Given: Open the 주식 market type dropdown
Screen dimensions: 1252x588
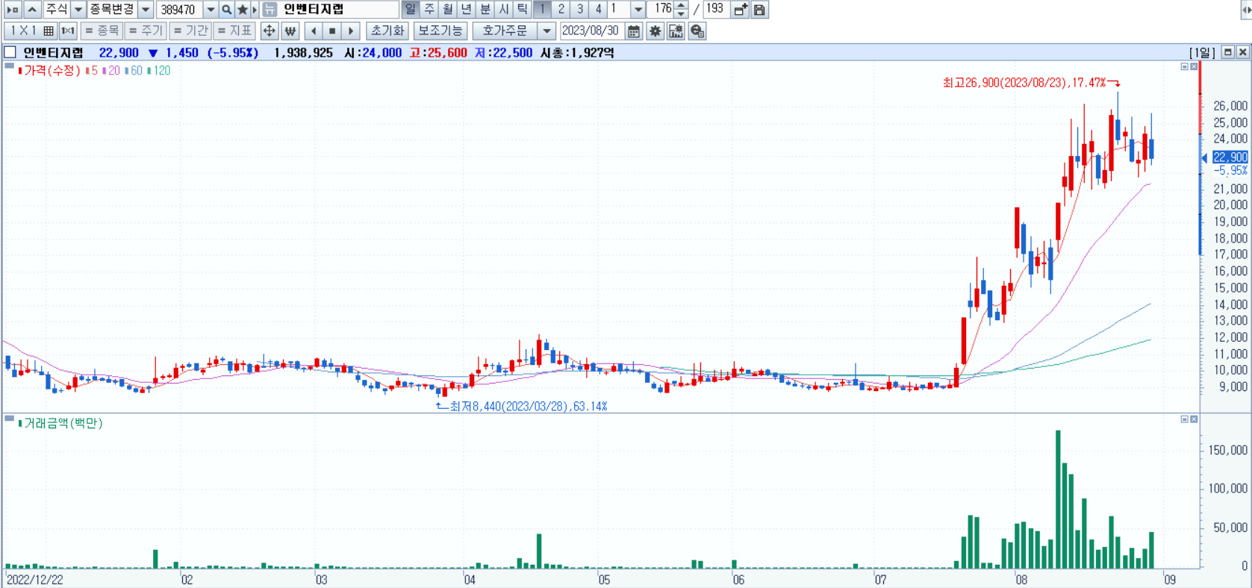Looking at the screenshot, I should (78, 10).
